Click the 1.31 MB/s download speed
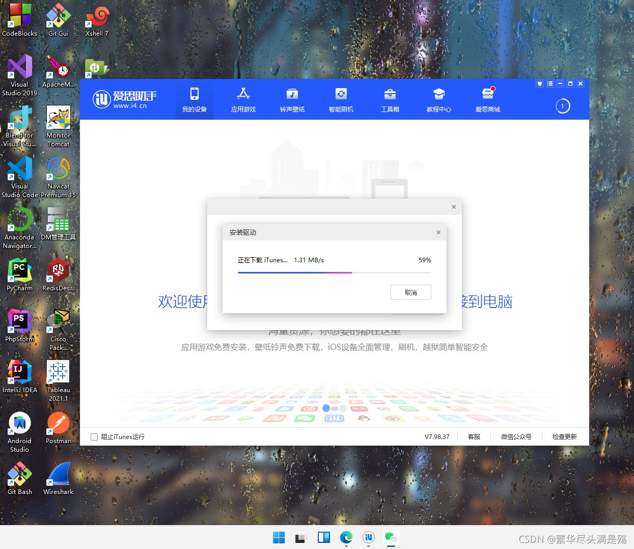 tap(309, 260)
